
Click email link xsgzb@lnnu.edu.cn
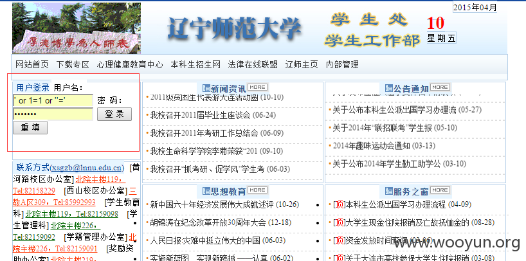point(87,167)
